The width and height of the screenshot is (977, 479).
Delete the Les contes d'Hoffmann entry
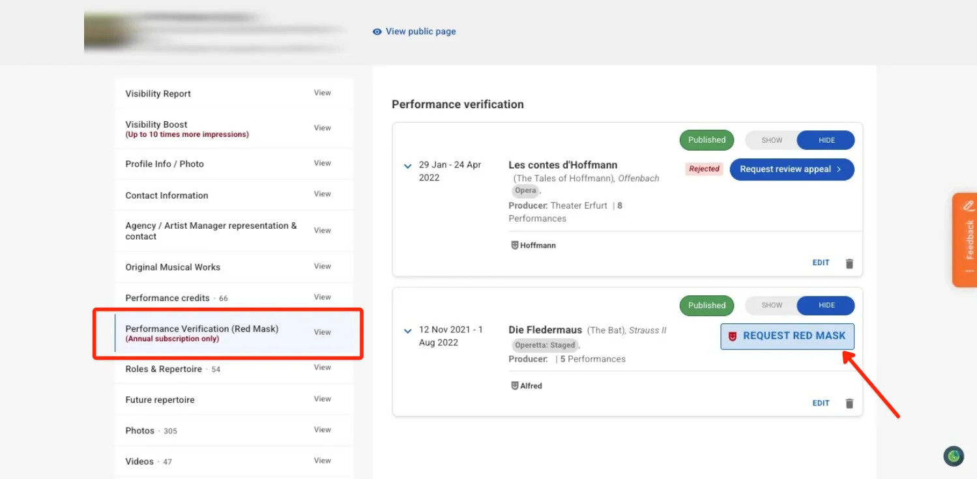pos(849,264)
